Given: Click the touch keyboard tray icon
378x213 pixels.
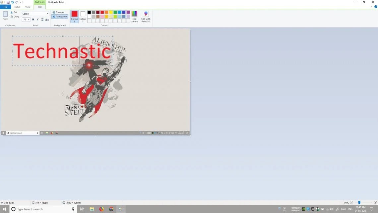Looking at the screenshot, I should [x=344, y=209].
